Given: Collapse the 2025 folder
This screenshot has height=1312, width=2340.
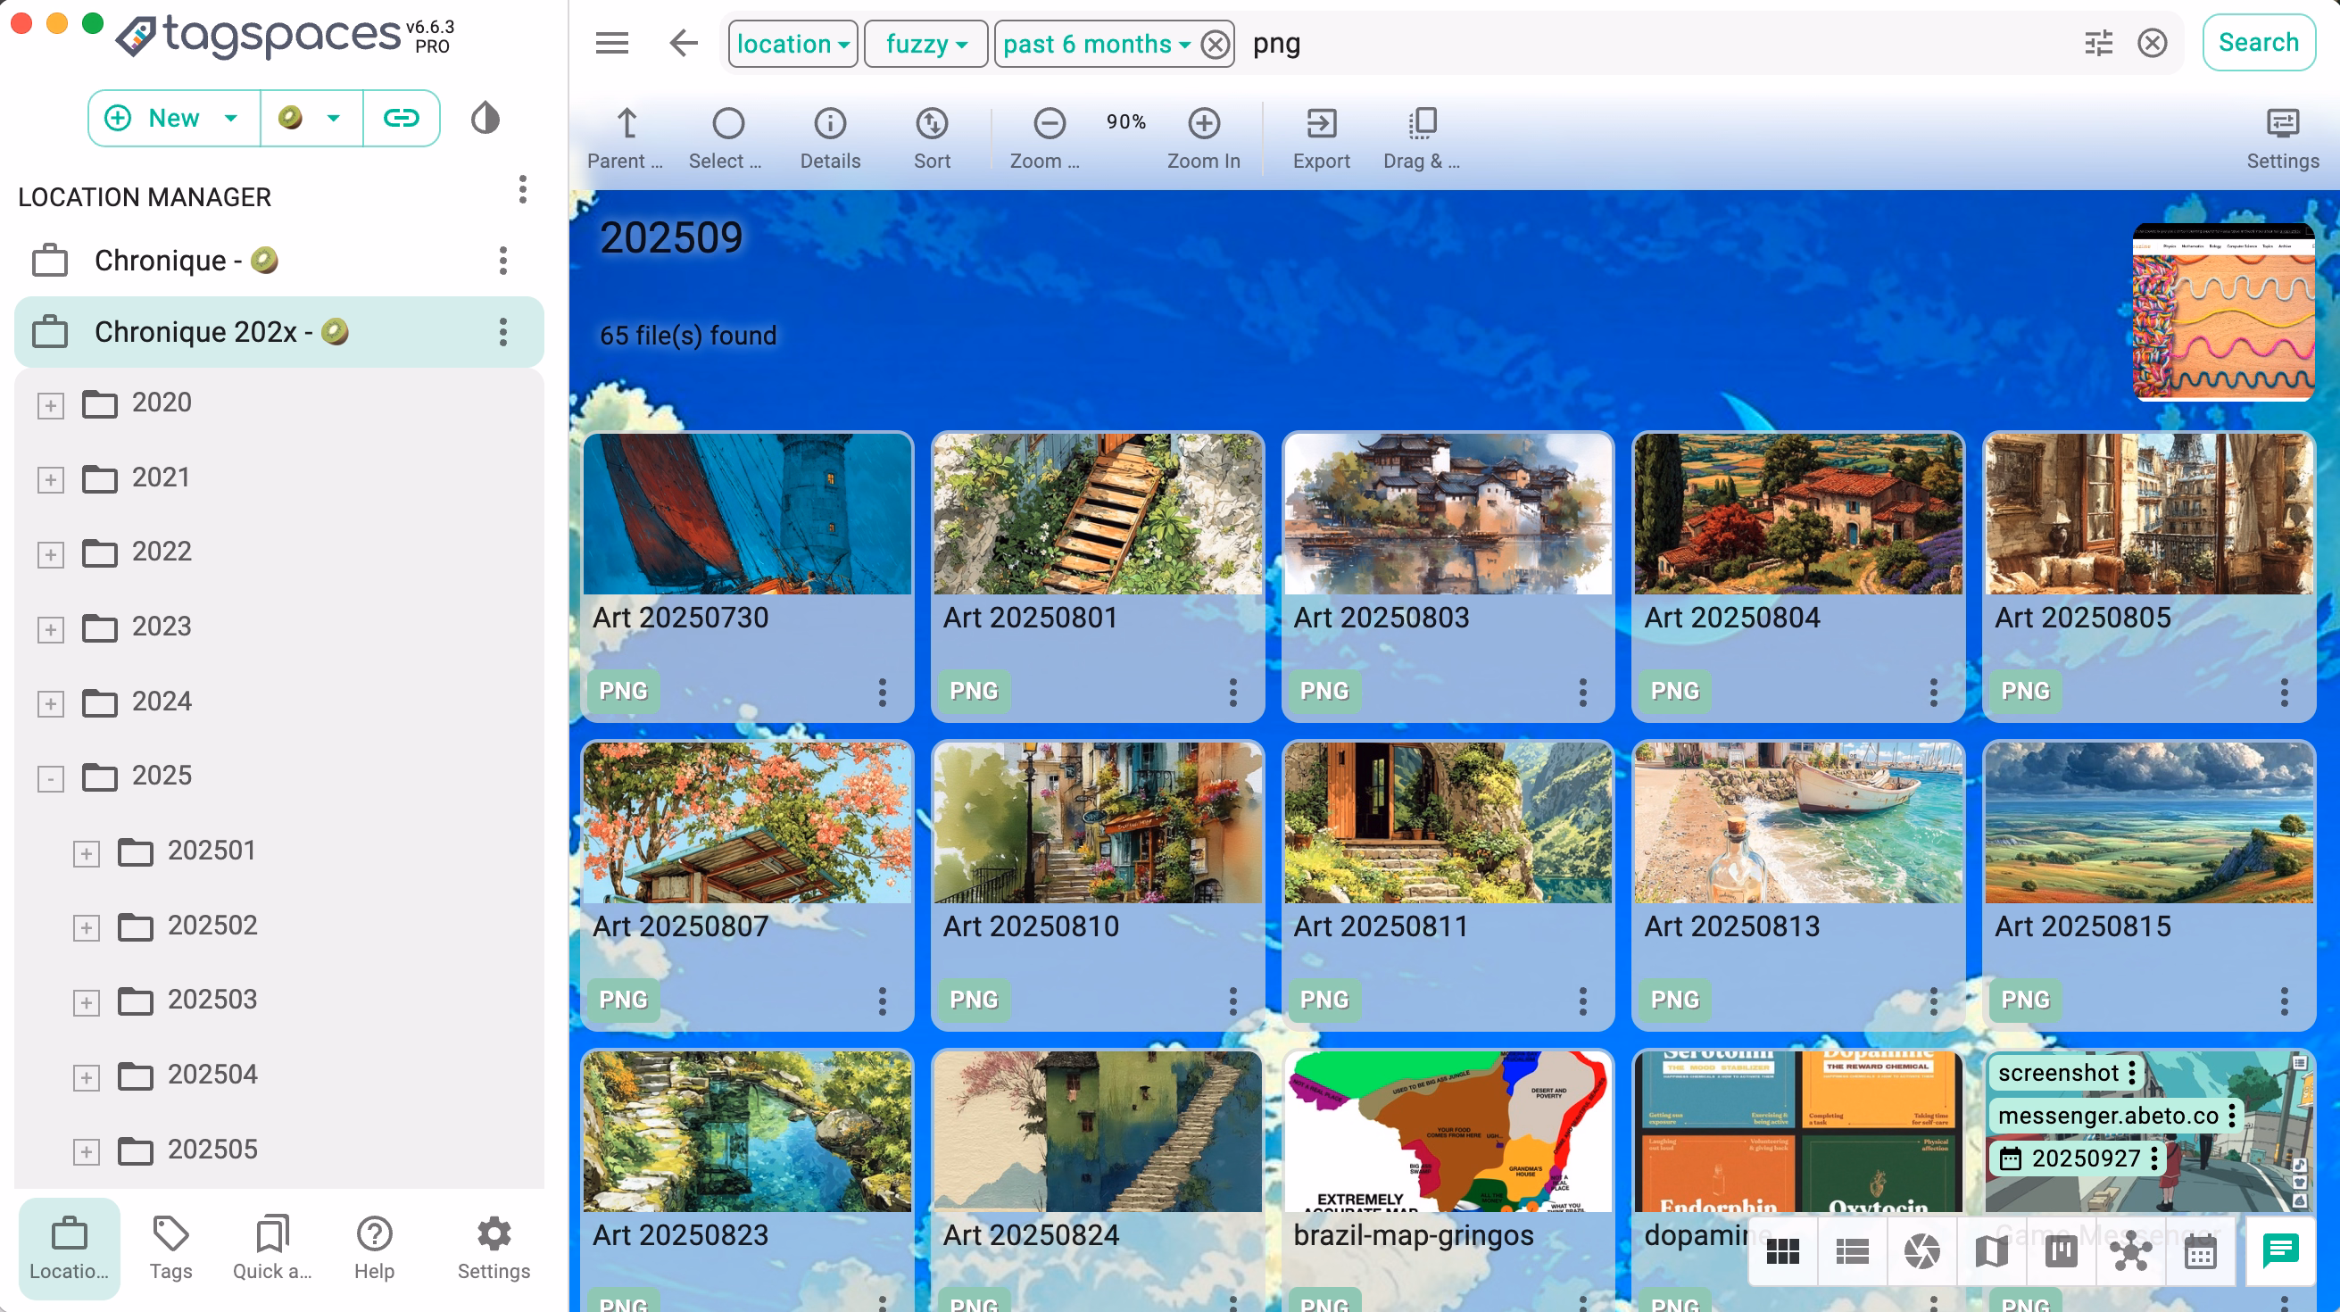Looking at the screenshot, I should [50, 777].
